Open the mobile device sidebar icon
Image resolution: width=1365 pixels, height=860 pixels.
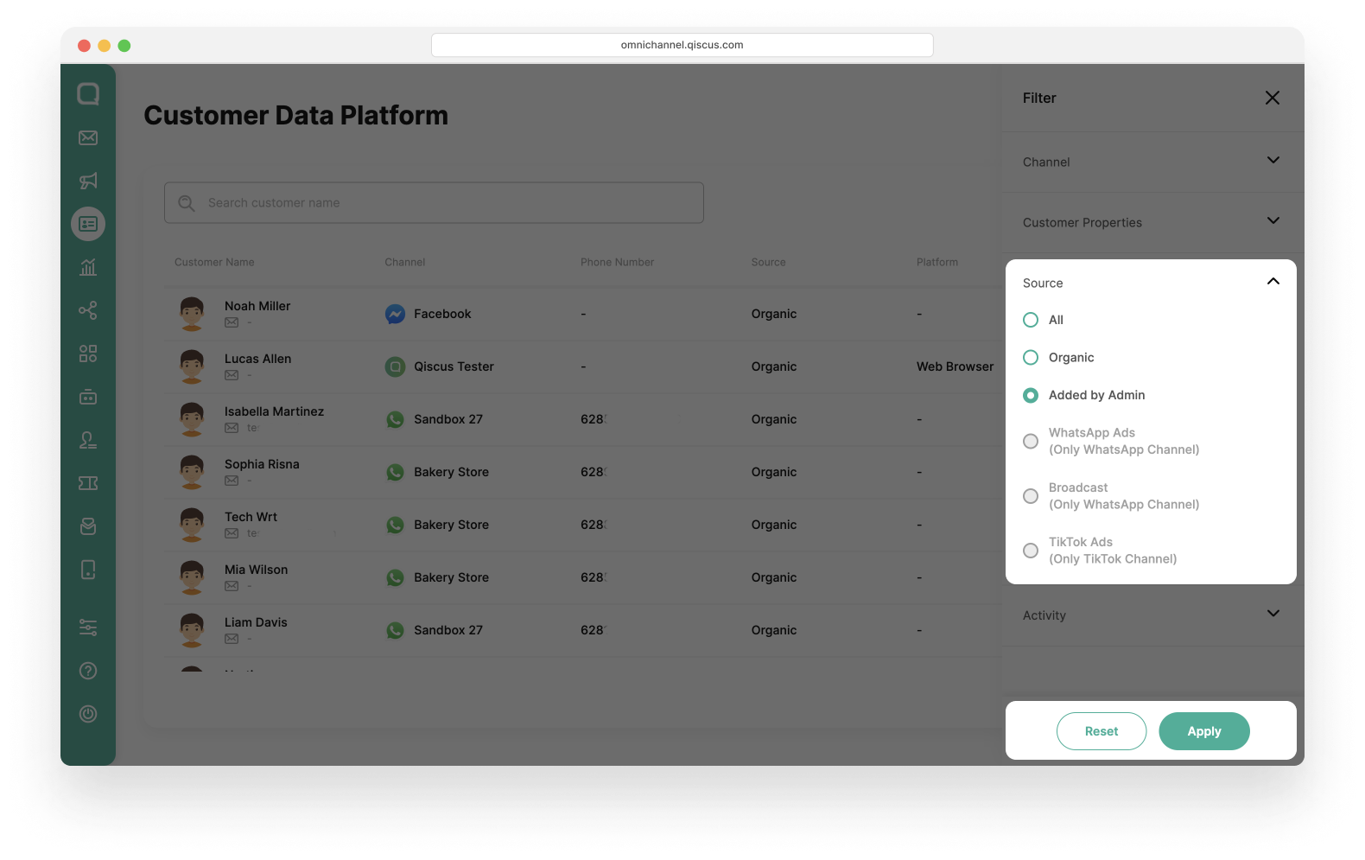(88, 570)
